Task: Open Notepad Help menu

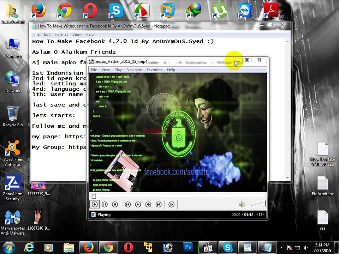Action: tap(89, 34)
